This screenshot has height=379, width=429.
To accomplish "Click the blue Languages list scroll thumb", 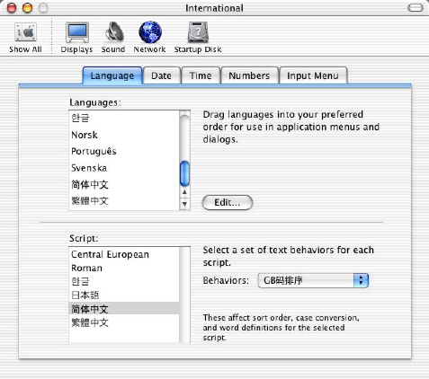I will click(x=184, y=173).
